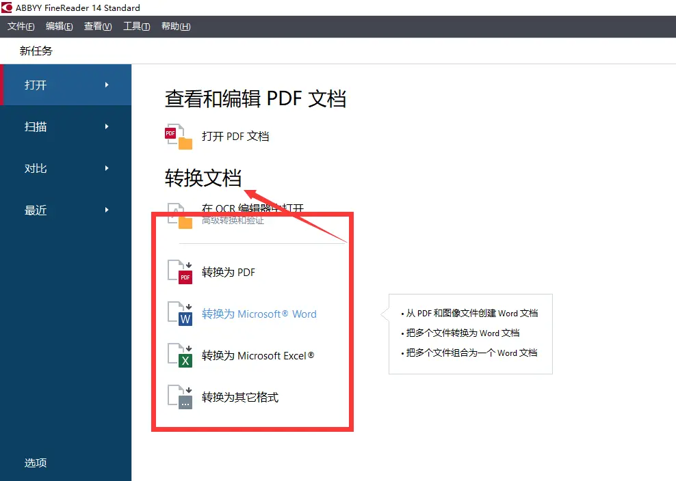Select 转换为 Microsoft® Word link
Screen dimensions: 676x481
[x=259, y=314]
